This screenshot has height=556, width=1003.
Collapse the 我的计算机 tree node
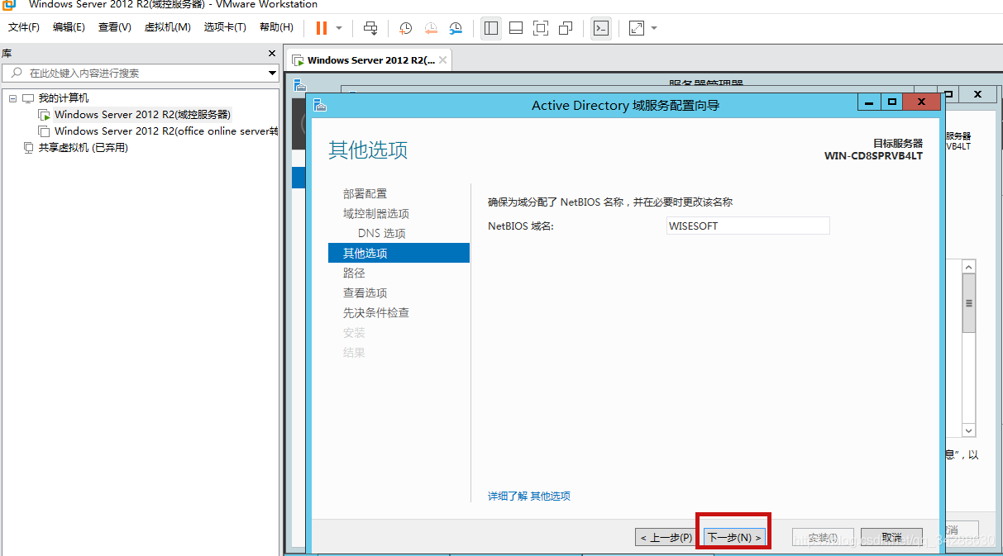coord(12,98)
